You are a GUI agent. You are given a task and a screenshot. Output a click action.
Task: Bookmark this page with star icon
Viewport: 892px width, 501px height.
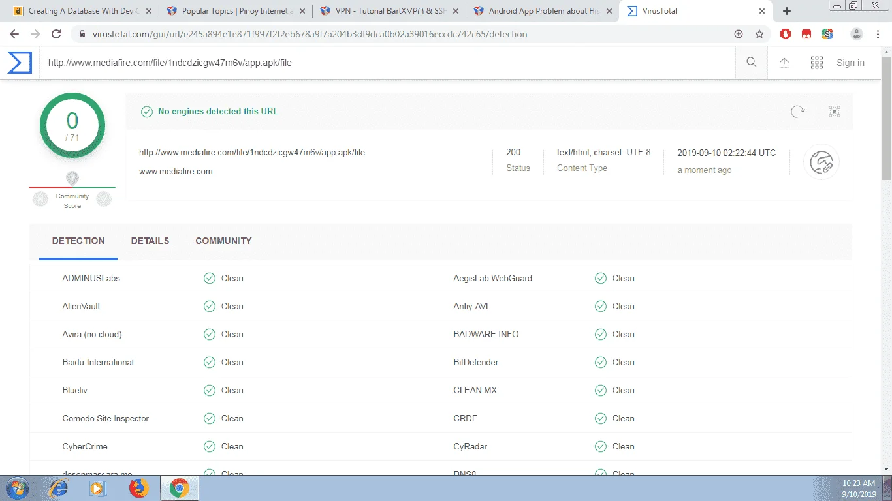(x=759, y=34)
